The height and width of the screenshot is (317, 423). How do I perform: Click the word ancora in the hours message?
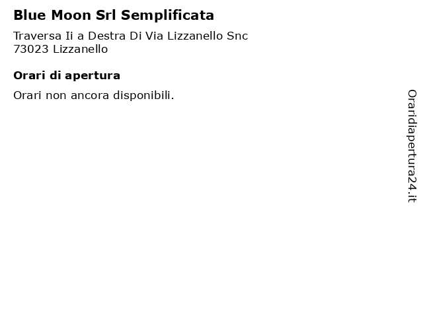90,96
